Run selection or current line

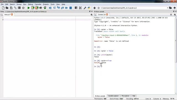click(41, 8)
